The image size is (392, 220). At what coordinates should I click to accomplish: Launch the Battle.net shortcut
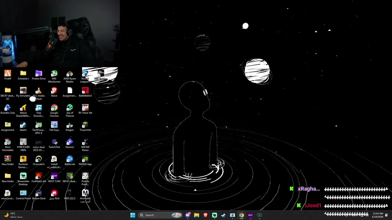70,161
